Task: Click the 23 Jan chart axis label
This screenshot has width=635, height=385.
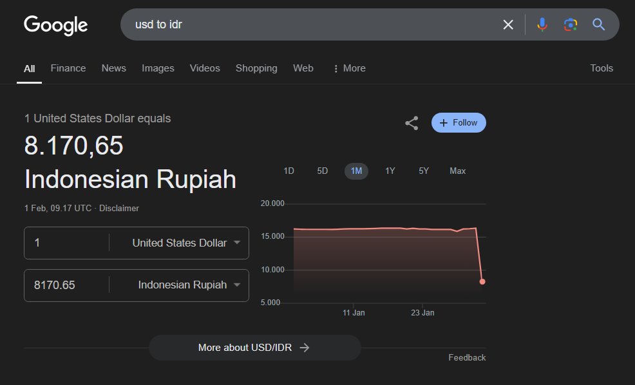Action: coord(422,312)
